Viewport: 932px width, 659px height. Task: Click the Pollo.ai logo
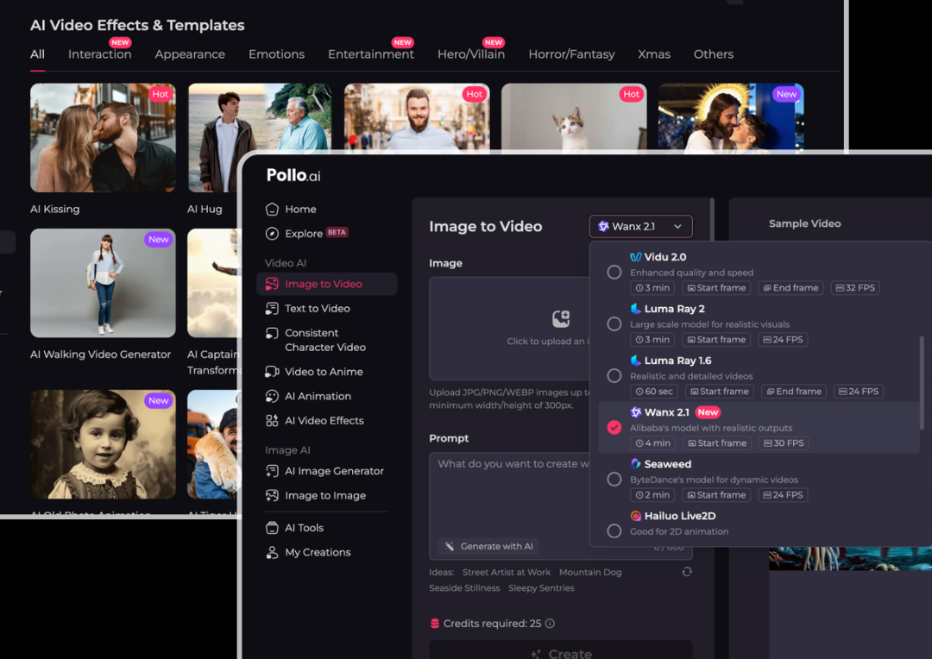(293, 175)
